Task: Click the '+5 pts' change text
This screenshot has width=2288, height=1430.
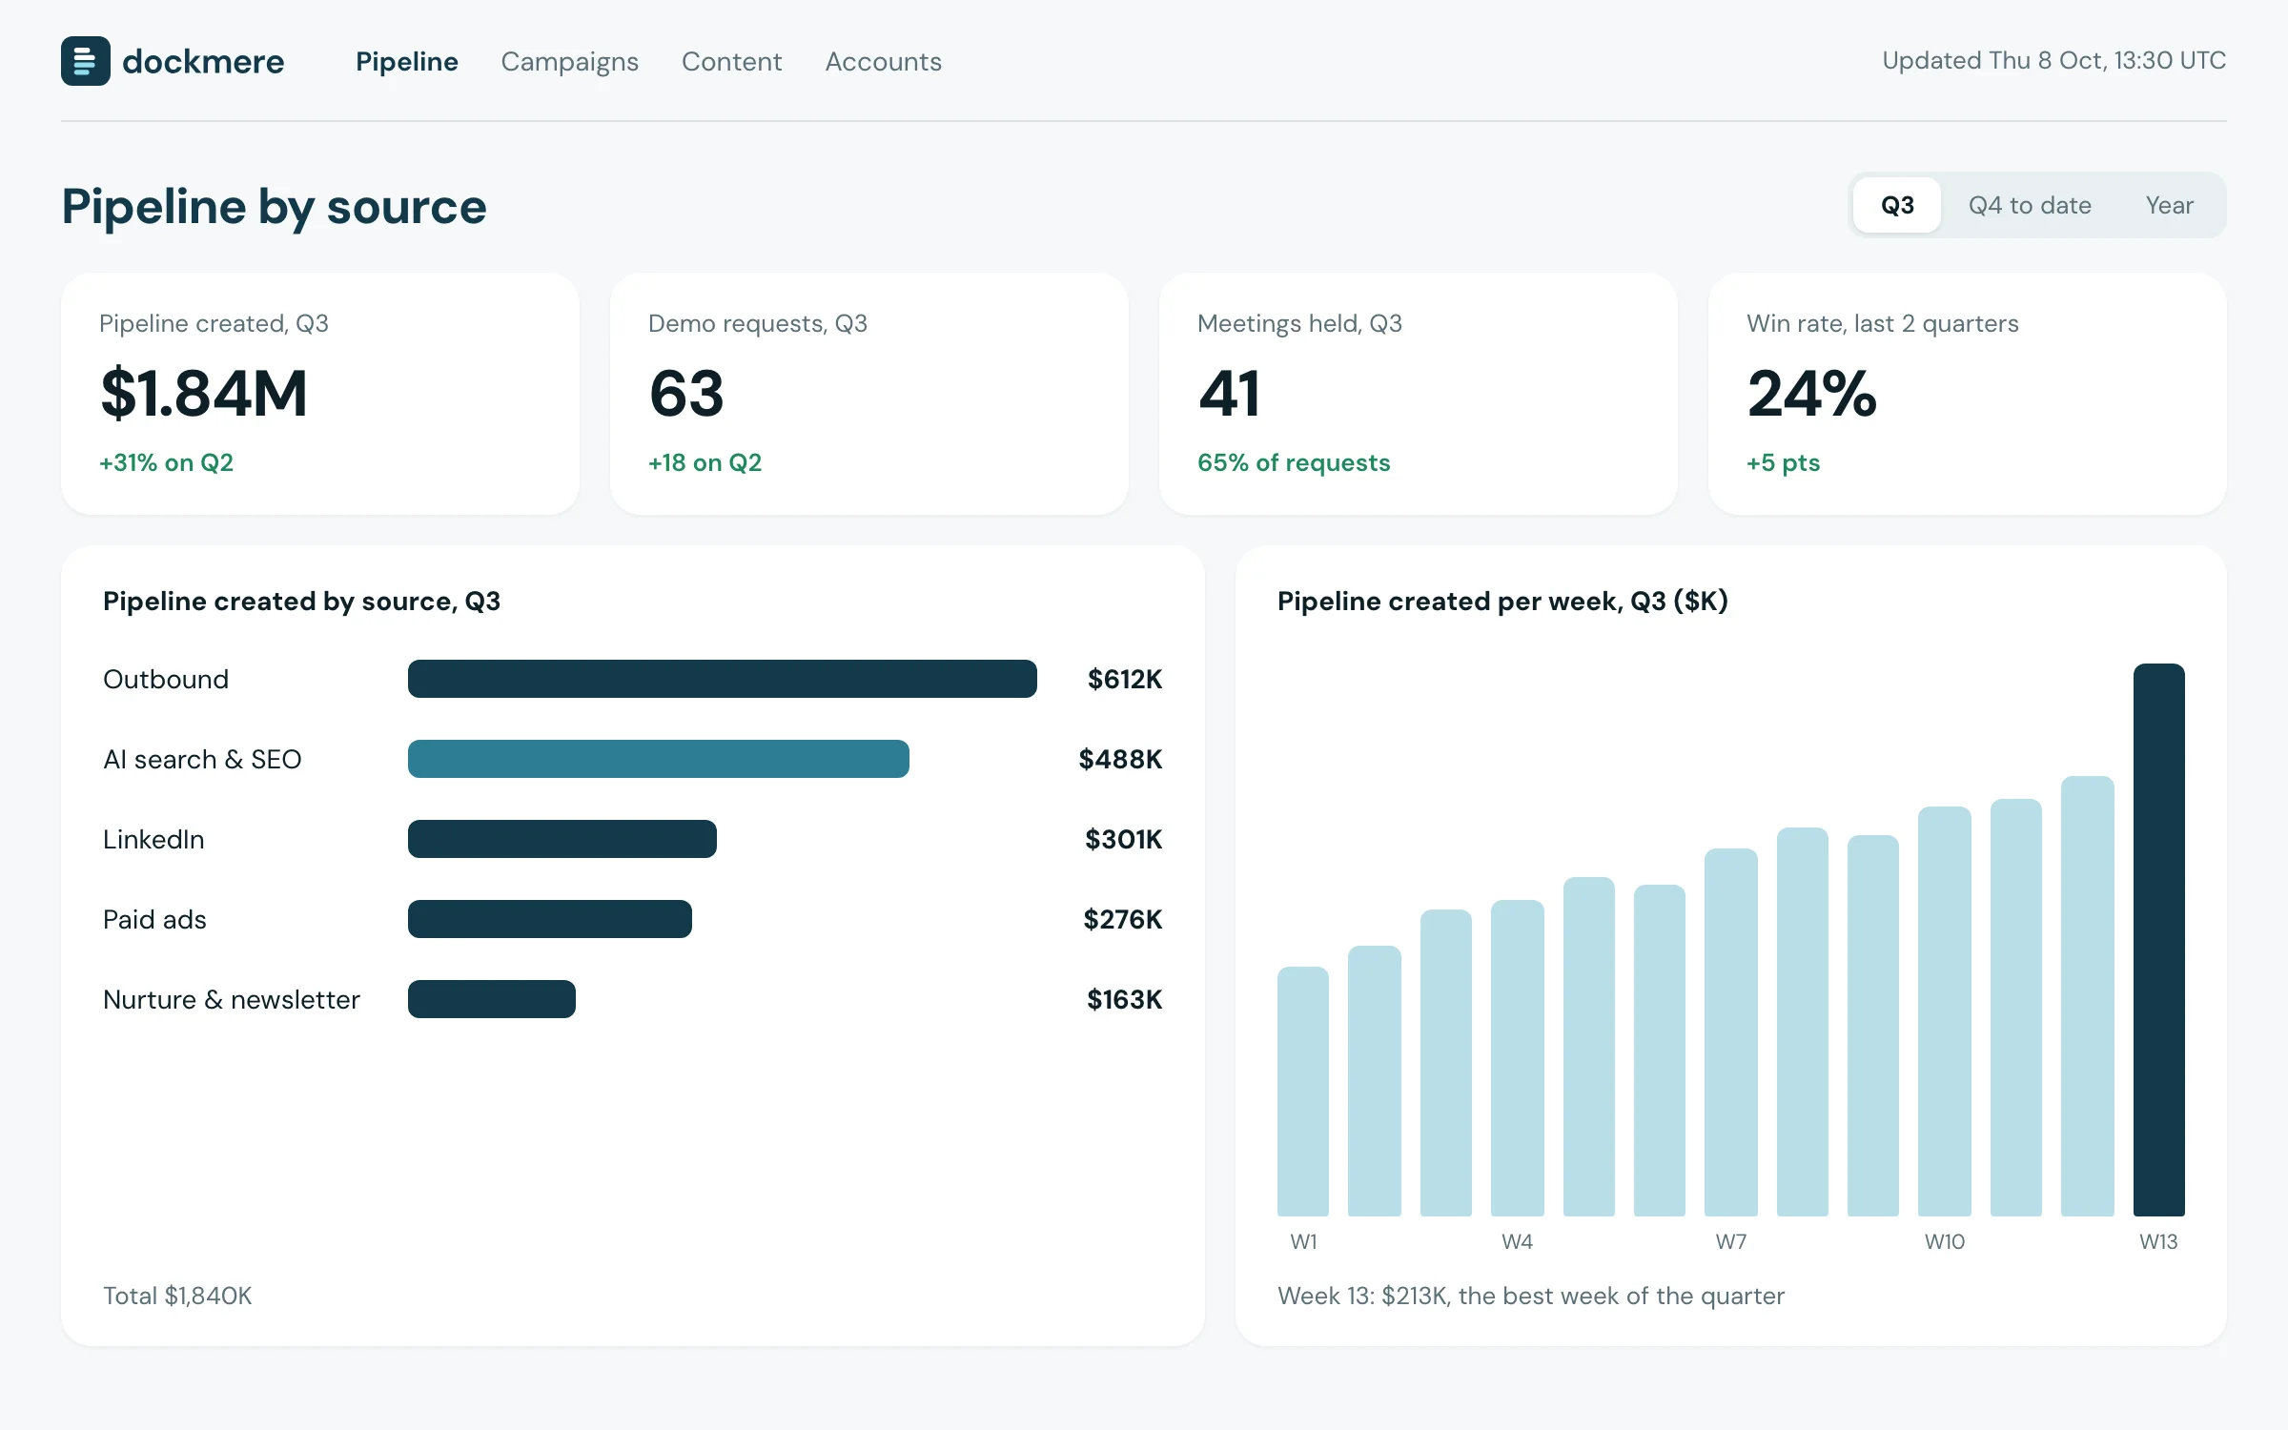Action: [x=1783, y=463]
